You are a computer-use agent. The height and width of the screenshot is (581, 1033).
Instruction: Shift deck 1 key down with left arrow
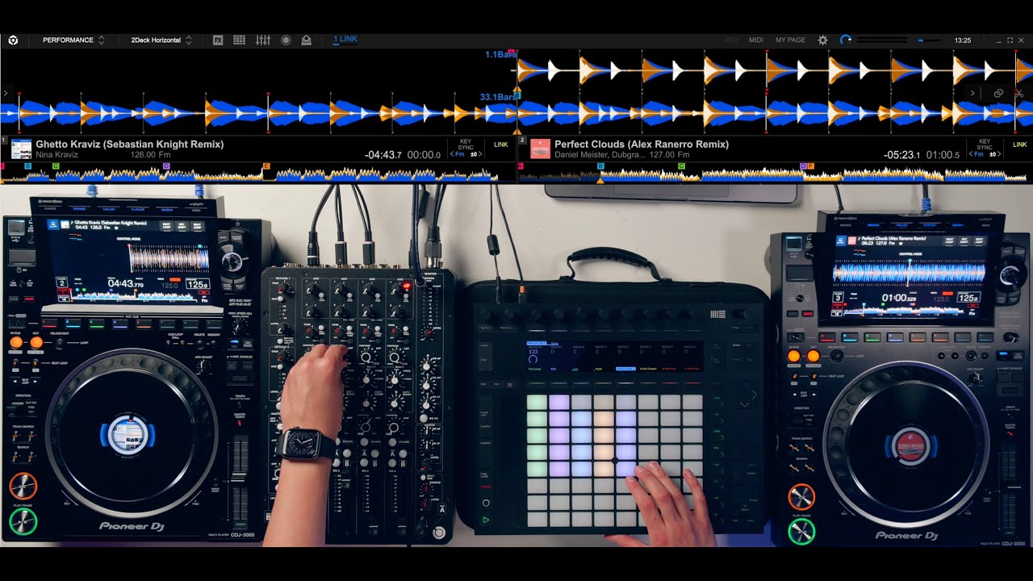452,154
